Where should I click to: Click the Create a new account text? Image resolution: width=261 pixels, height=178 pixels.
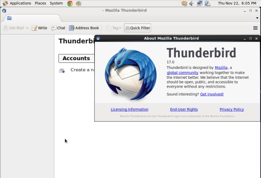coord(82,70)
